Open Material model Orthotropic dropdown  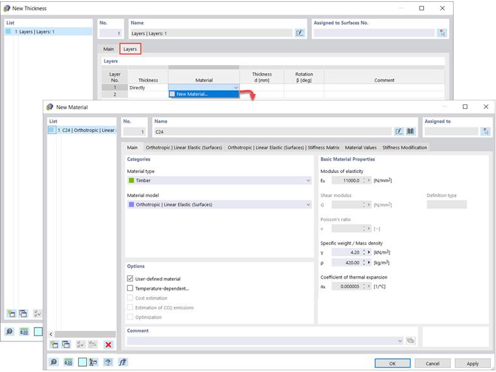[x=219, y=205]
